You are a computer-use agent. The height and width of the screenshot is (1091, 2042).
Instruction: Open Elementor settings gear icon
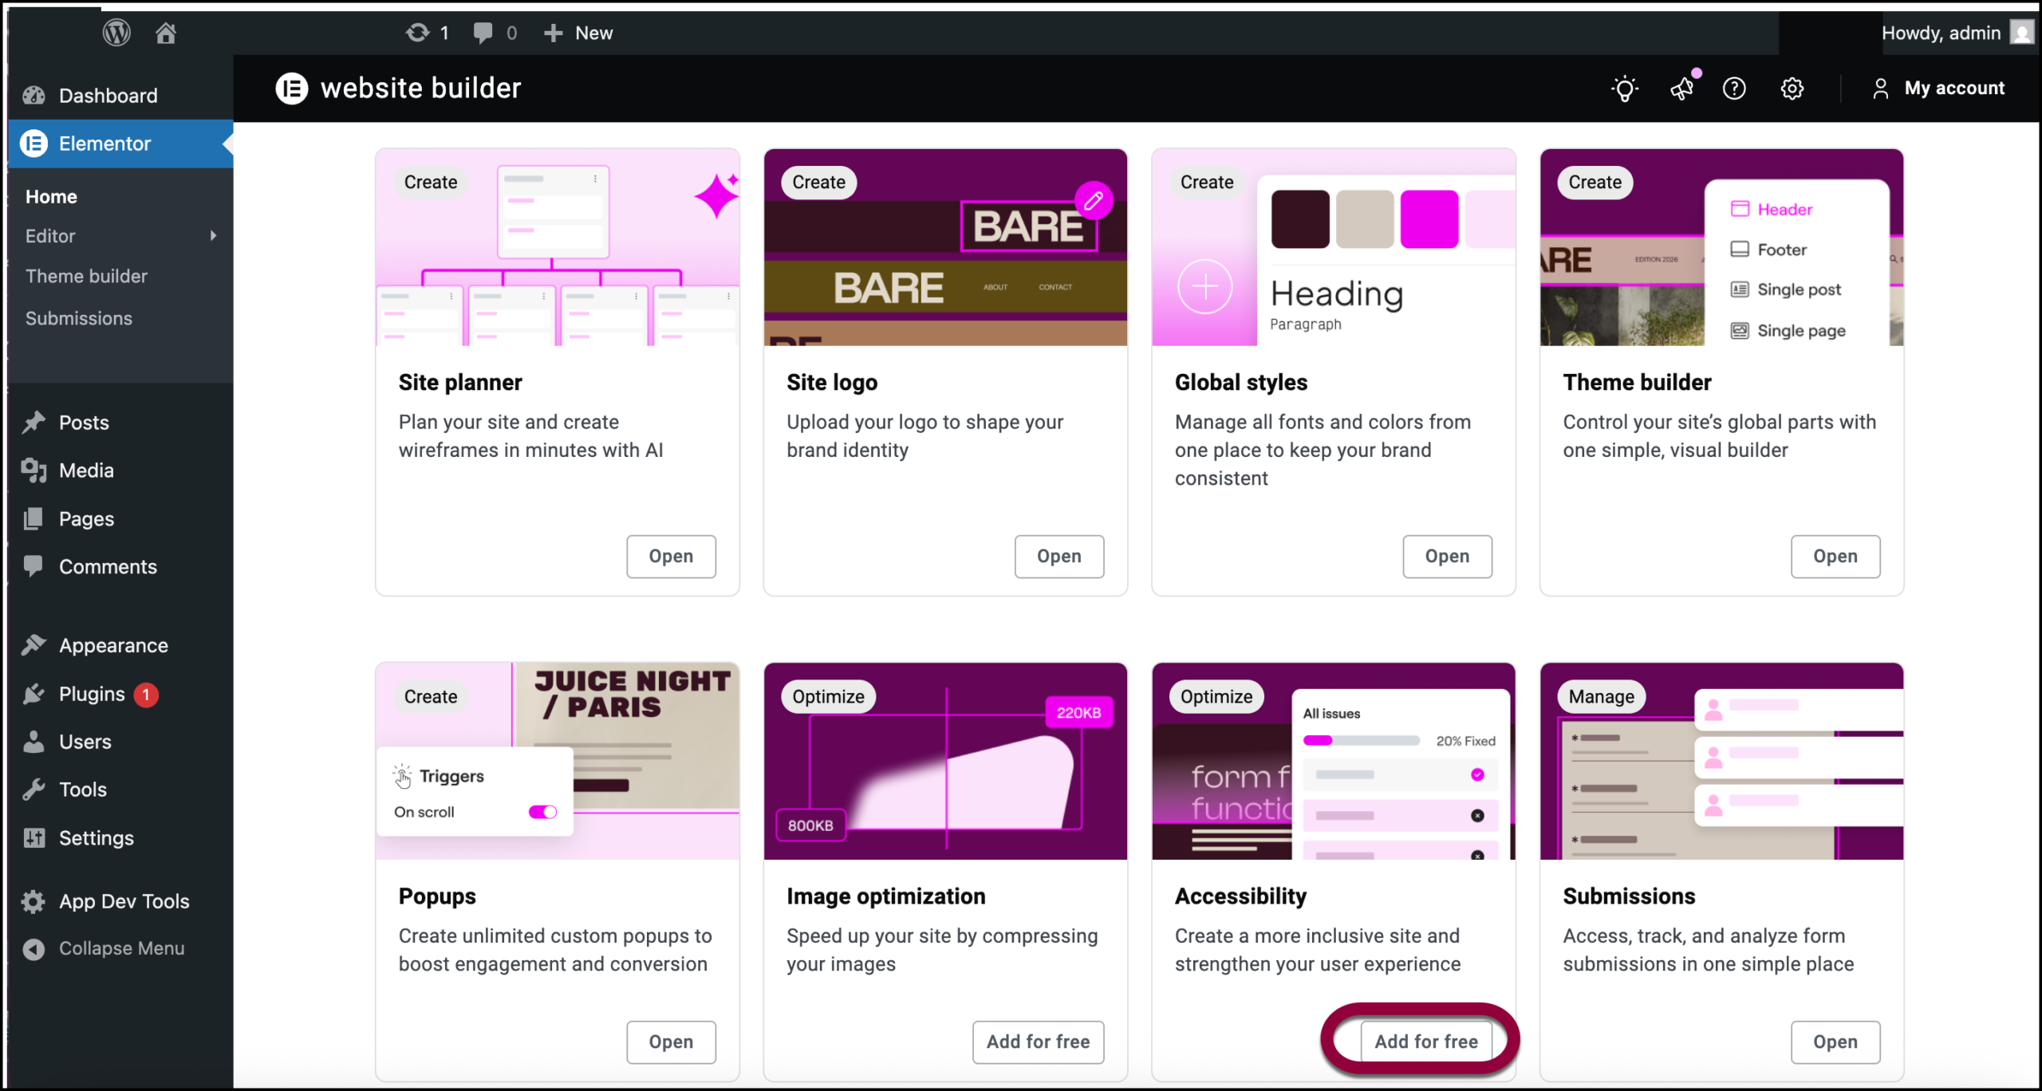[x=1792, y=89]
